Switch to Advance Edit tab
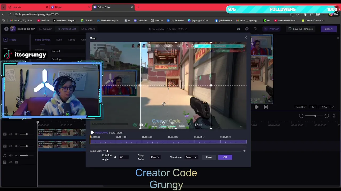Screen dimensions: 341x191 point(67,29)
